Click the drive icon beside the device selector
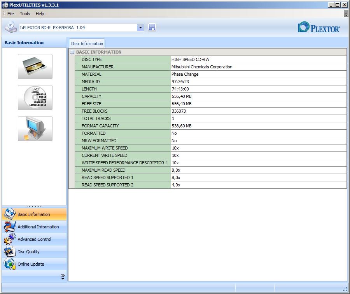Image resolution: width=350 pixels, height=294 pixels. (x=11, y=27)
